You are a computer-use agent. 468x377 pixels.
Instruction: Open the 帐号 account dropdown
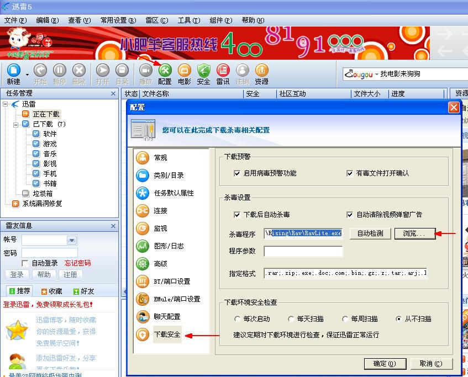click(72, 240)
